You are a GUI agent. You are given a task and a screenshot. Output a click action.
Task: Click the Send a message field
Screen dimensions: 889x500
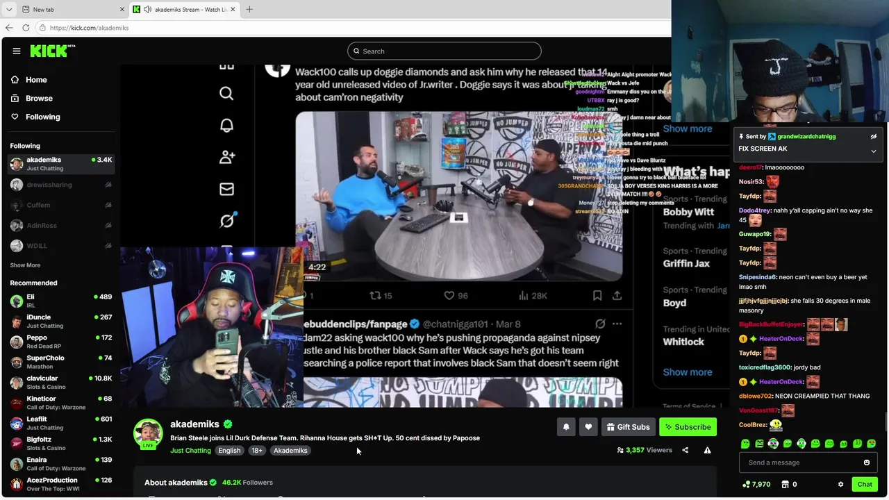tap(799, 462)
